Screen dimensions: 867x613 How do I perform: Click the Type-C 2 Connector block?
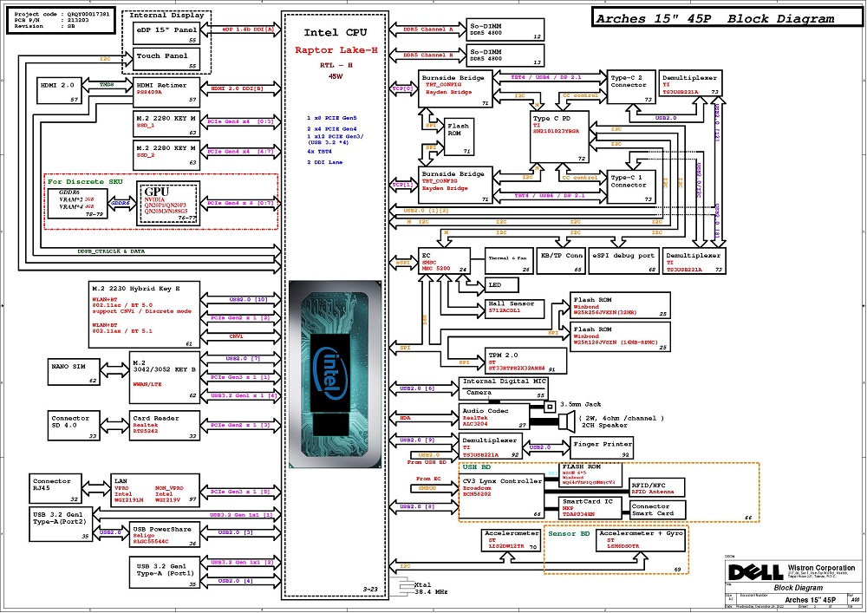tap(631, 87)
